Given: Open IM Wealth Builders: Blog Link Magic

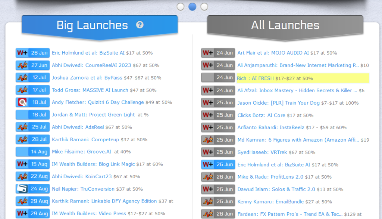Looking at the screenshot, I should (x=93, y=164).
